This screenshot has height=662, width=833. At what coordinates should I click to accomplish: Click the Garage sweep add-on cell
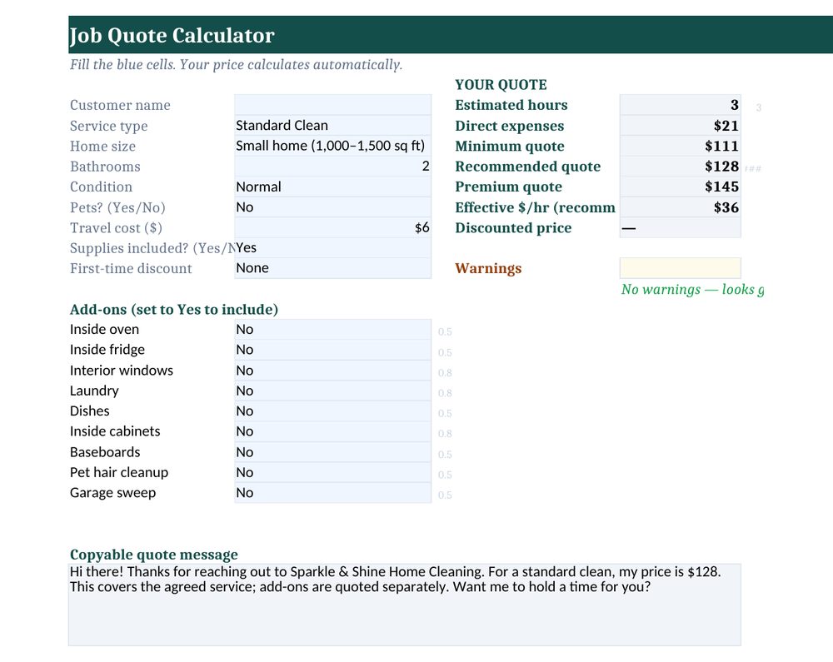point(332,493)
